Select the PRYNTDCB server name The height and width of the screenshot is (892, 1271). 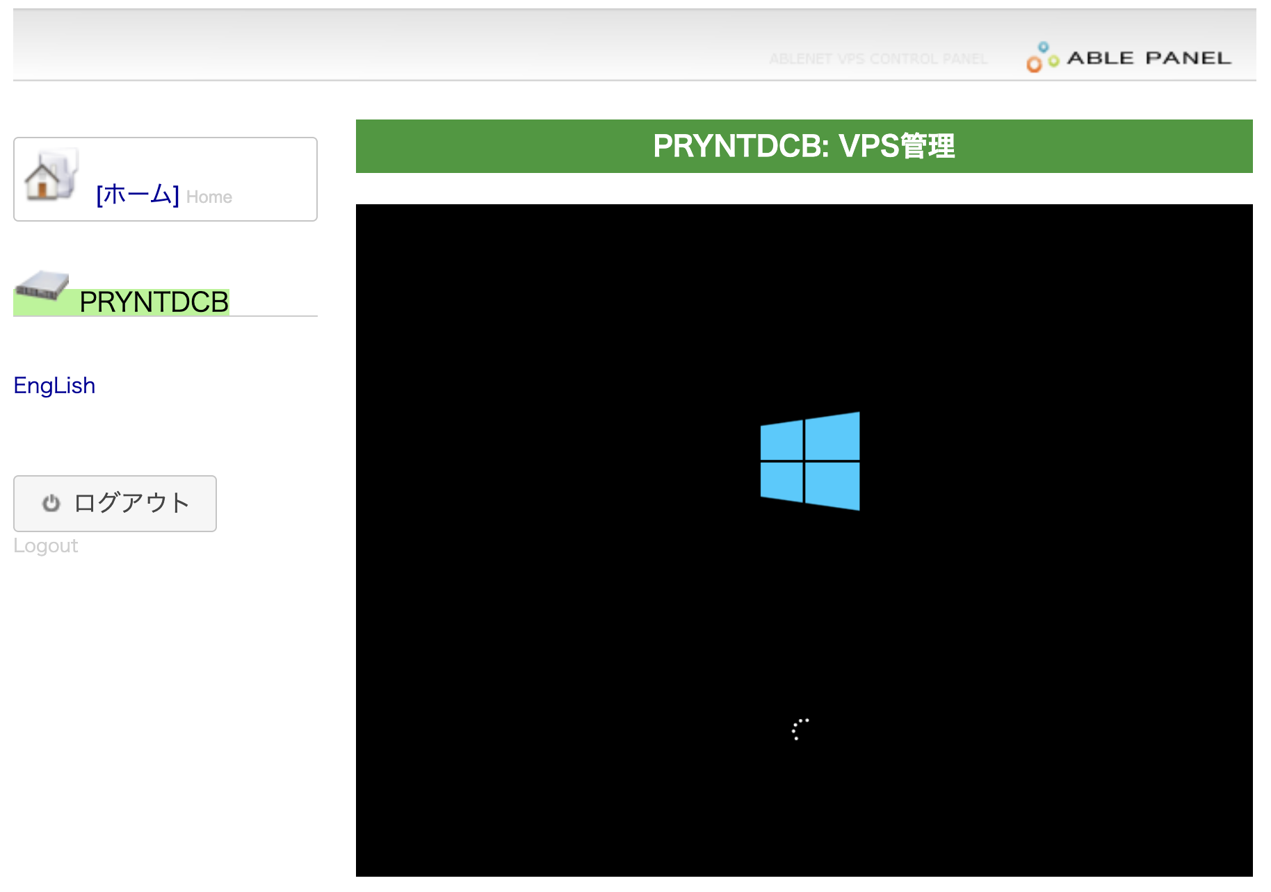pyautogui.click(x=154, y=302)
